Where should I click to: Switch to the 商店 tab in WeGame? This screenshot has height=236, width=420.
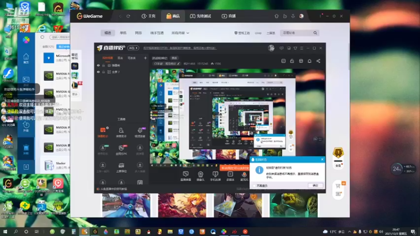pyautogui.click(x=173, y=16)
